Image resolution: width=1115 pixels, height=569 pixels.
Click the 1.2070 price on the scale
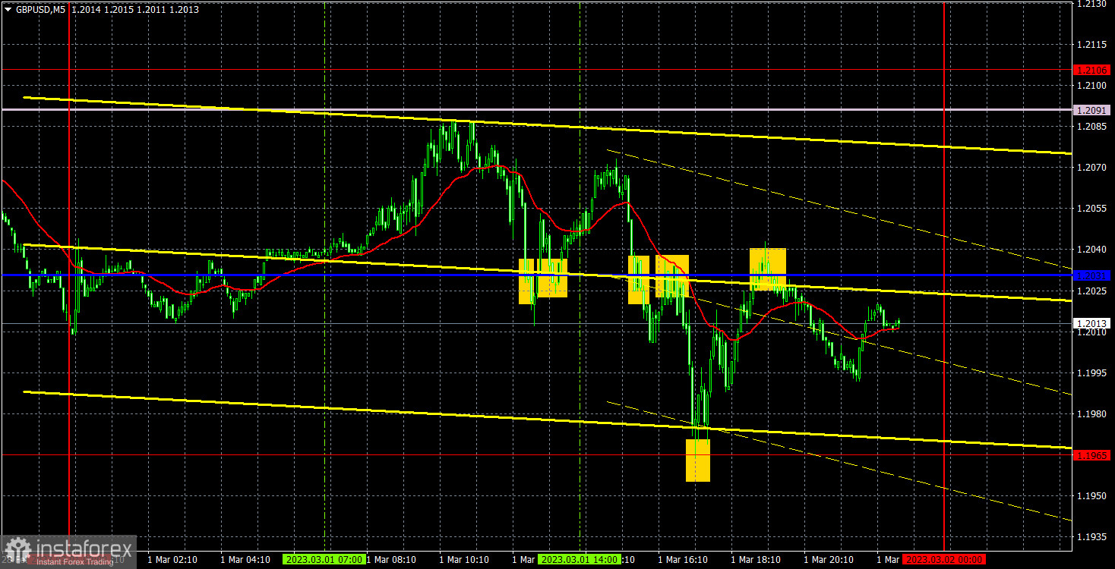coord(1092,168)
